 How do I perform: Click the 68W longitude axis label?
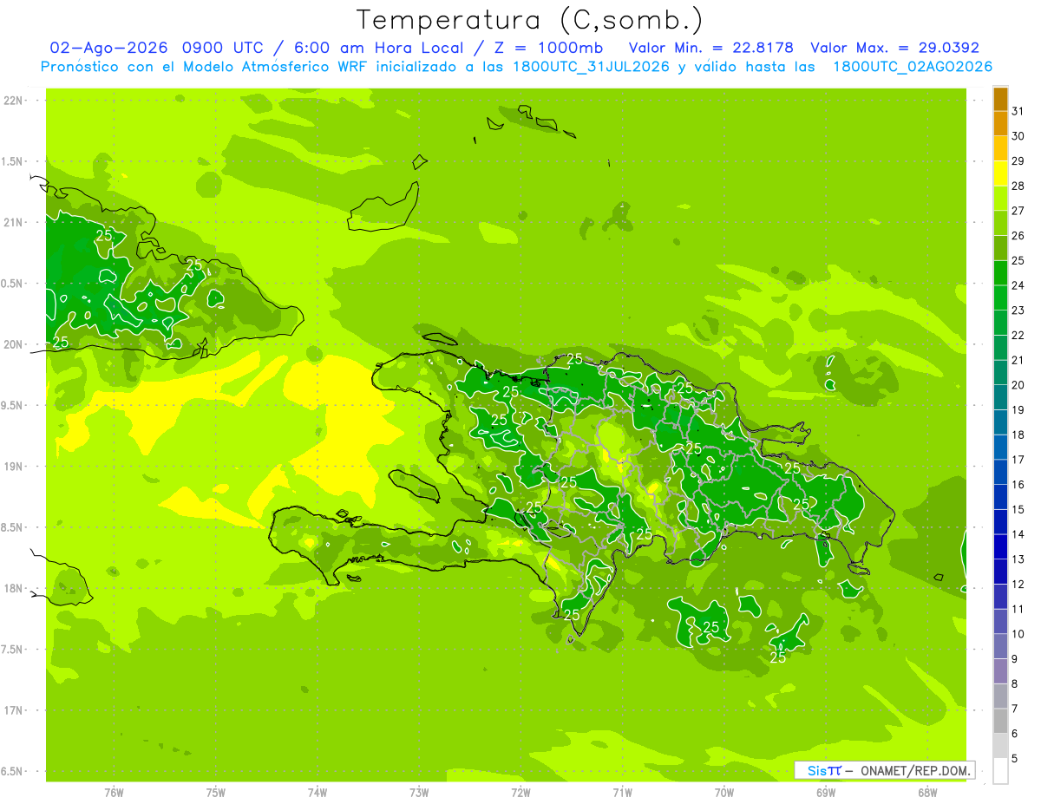point(926,792)
